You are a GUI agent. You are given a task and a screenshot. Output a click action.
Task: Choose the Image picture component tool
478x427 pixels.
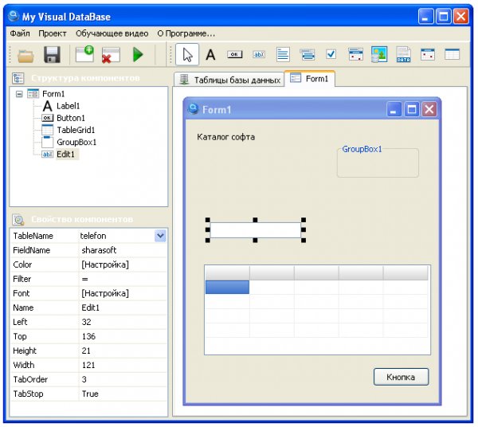click(x=379, y=54)
